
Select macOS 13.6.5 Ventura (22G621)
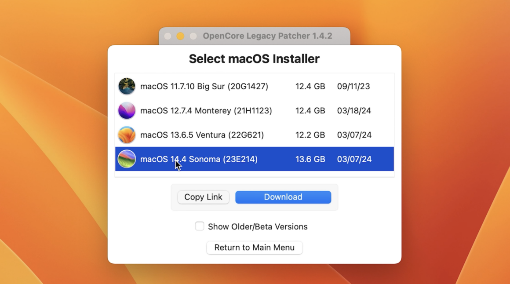pyautogui.click(x=255, y=135)
